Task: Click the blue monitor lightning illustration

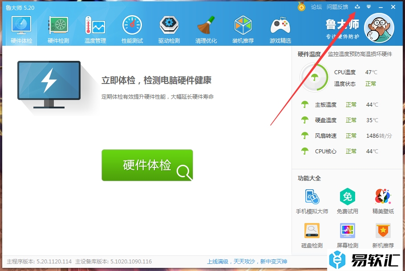Action: [x=49, y=84]
